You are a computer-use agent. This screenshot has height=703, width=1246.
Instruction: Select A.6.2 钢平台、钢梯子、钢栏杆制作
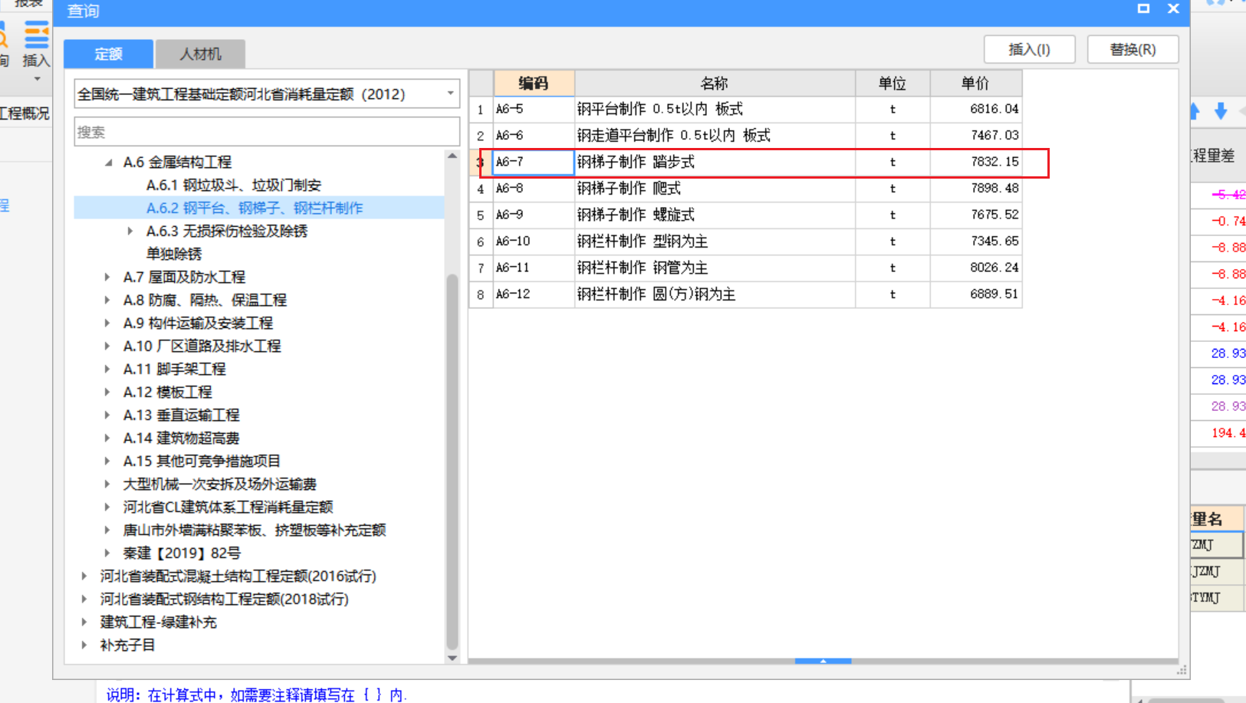click(255, 208)
